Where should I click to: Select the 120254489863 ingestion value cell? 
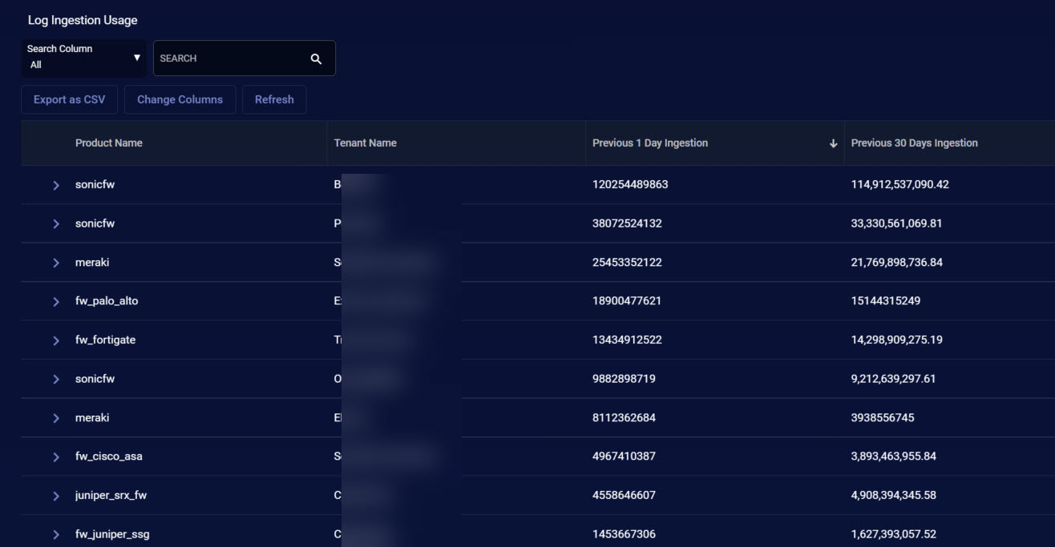point(630,185)
